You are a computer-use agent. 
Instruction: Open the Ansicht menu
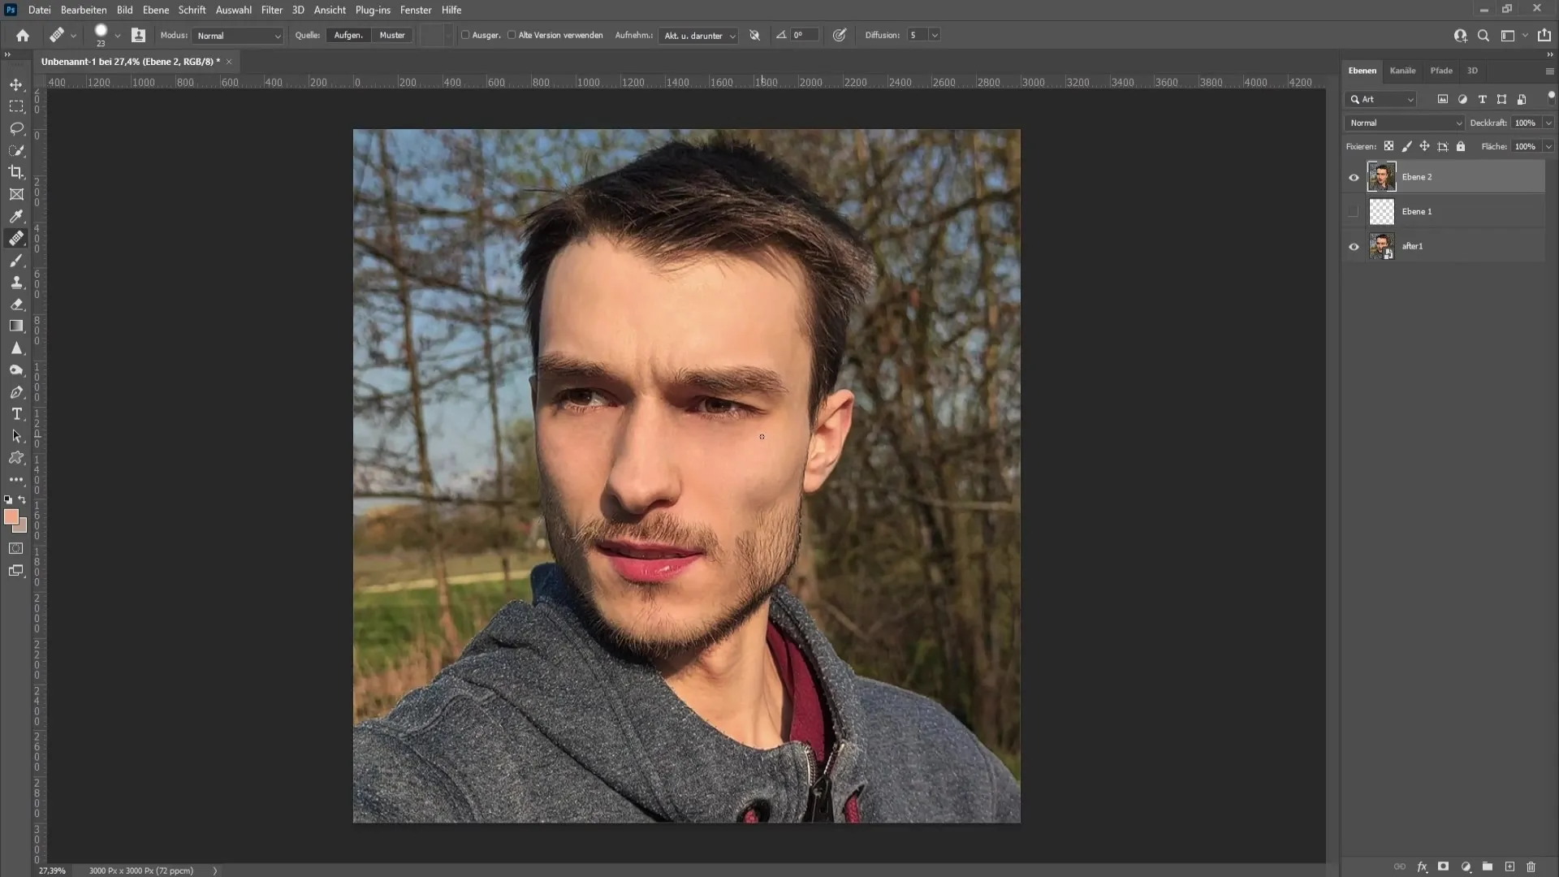pyautogui.click(x=329, y=9)
